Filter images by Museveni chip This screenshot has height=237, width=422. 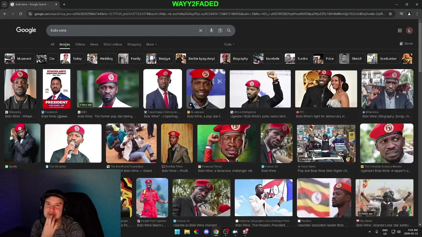pos(19,59)
